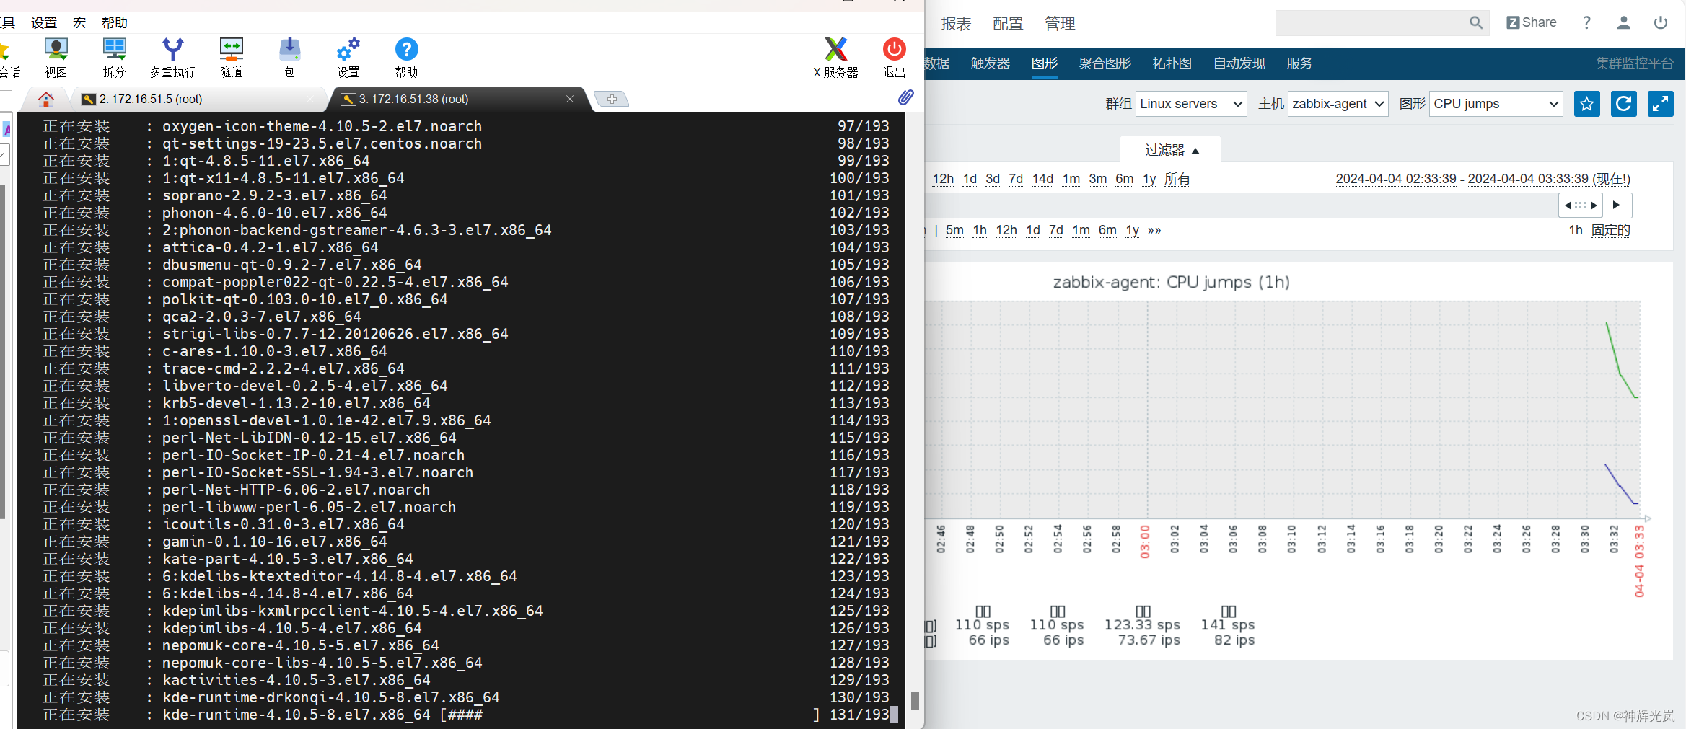The image size is (1686, 729).
Task: Click the home tab icon in terminal
Action: tap(46, 99)
